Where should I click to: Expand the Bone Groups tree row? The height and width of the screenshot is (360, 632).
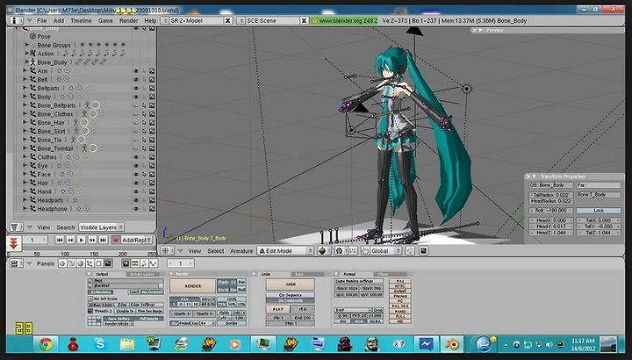[x=26, y=45]
